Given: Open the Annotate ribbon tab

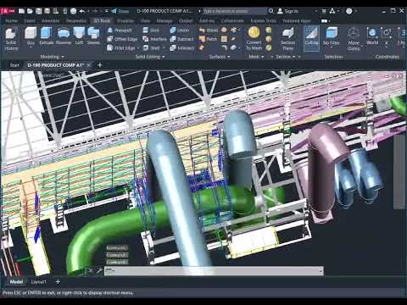Looking at the screenshot, I should tap(50, 20).
